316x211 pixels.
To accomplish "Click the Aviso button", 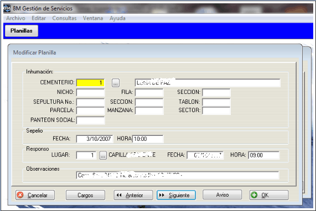I will click(x=222, y=194).
